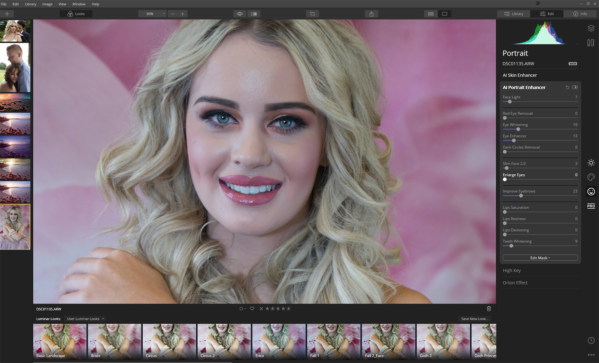Expand the Orton Effect tool

pos(515,283)
